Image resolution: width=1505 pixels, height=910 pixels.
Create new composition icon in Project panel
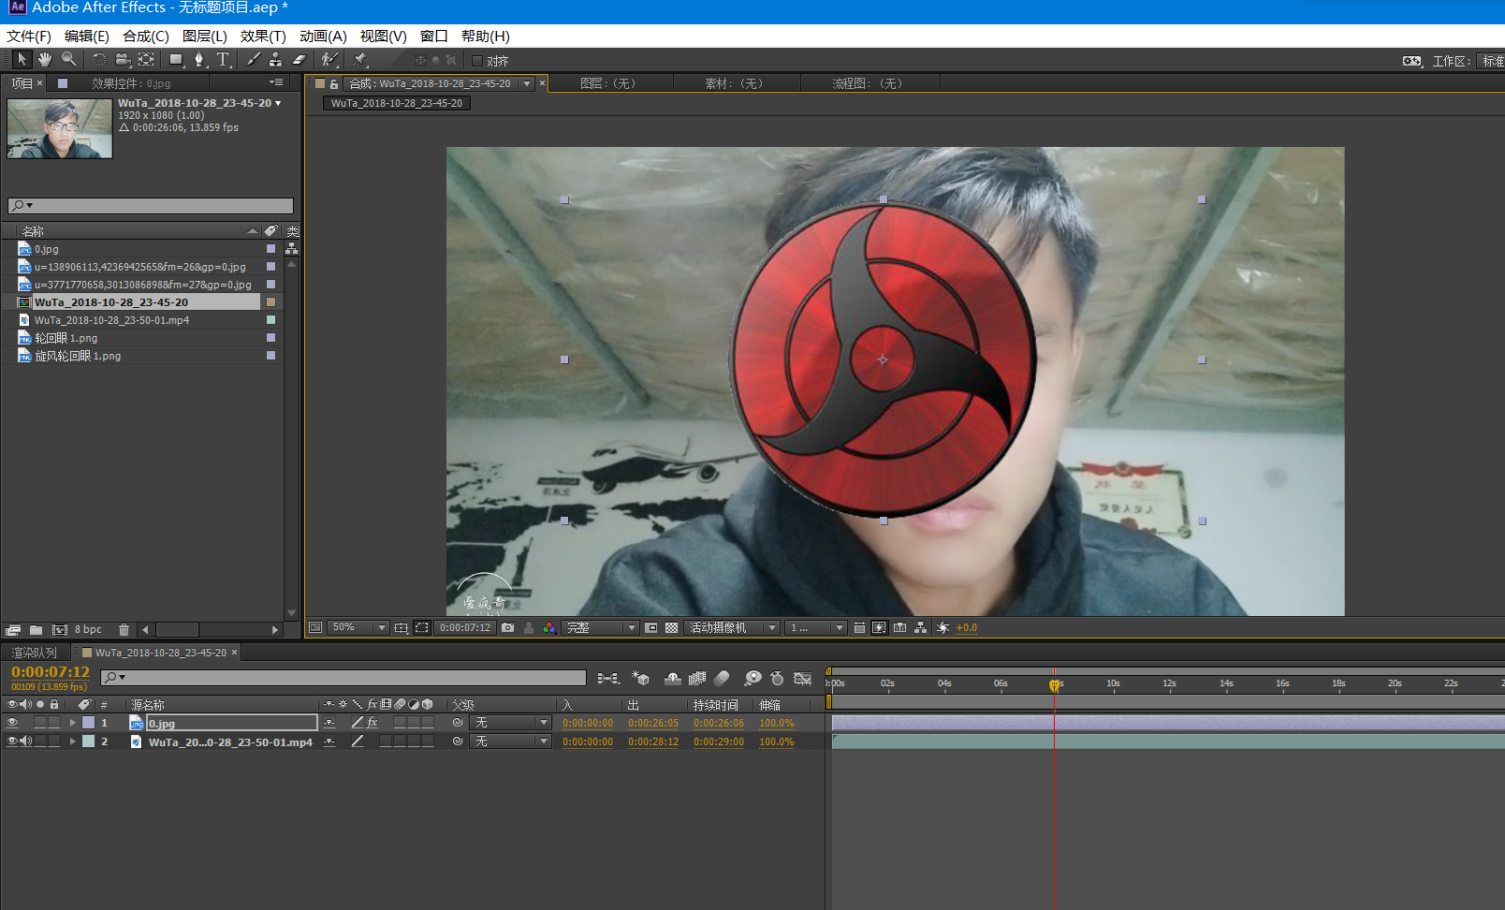pyautogui.click(x=60, y=629)
